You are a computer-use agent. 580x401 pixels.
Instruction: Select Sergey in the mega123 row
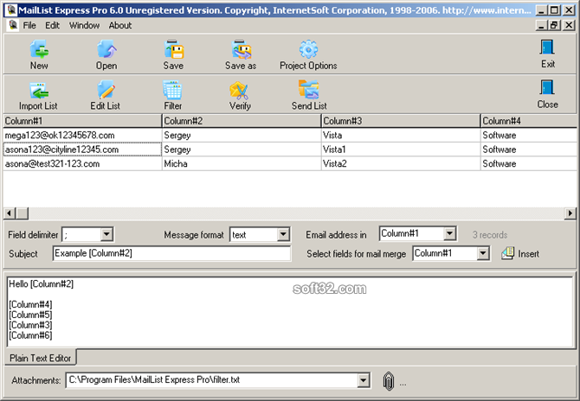(242, 135)
